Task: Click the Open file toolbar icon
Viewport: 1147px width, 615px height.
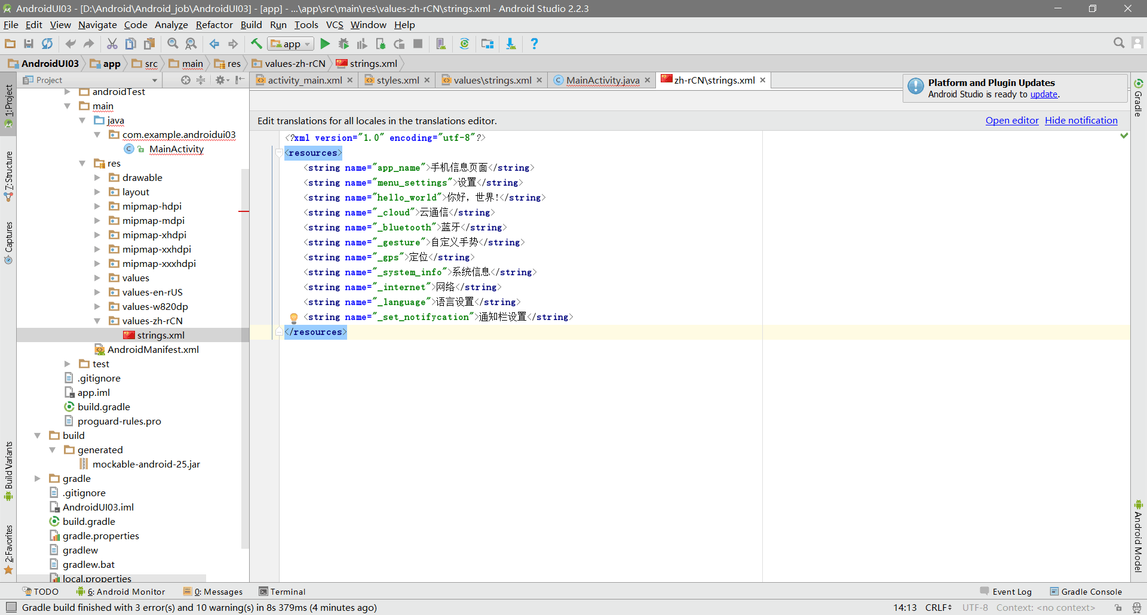Action: (10, 44)
